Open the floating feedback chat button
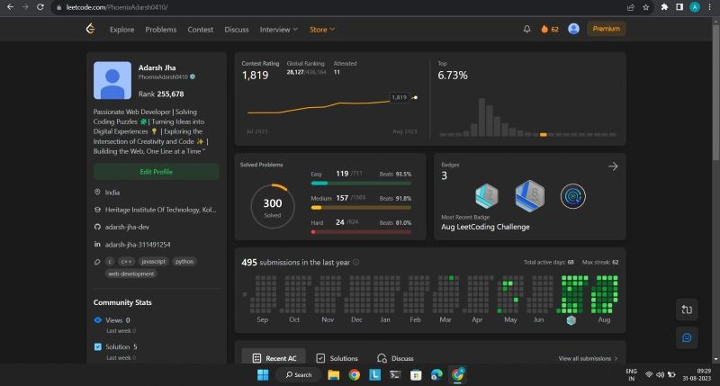This screenshot has height=386, width=720. point(687,337)
